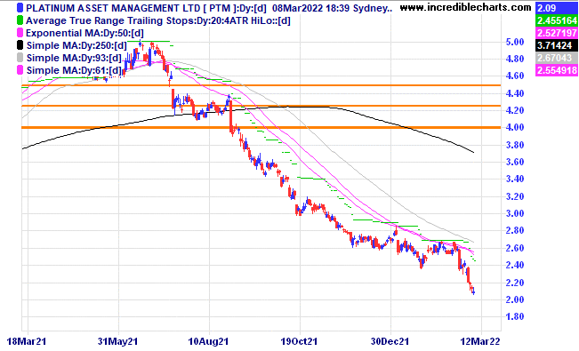This screenshot has width=579, height=351.
Task: Click the 4.80 price axis label
Action: tap(515, 59)
